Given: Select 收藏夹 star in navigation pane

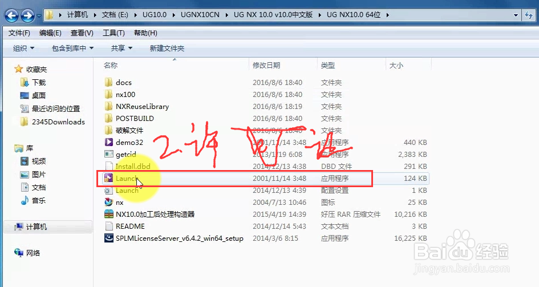Looking at the screenshot, I should [x=19, y=69].
